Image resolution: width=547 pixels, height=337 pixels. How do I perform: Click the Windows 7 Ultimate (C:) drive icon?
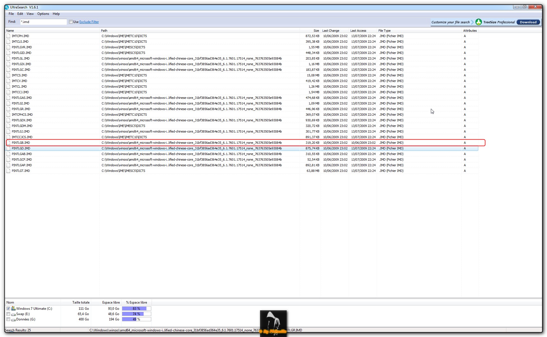click(13, 308)
